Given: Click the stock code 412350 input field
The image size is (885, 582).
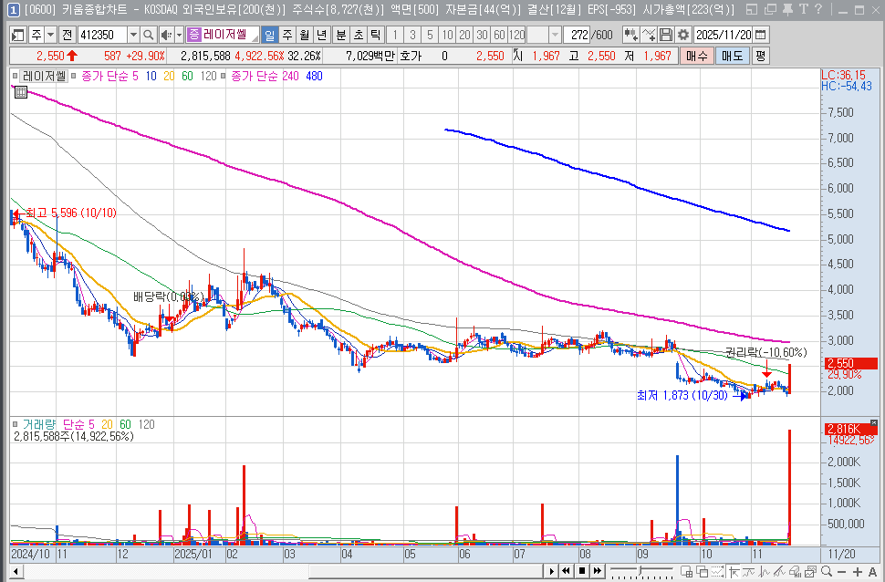Looking at the screenshot, I should (102, 35).
